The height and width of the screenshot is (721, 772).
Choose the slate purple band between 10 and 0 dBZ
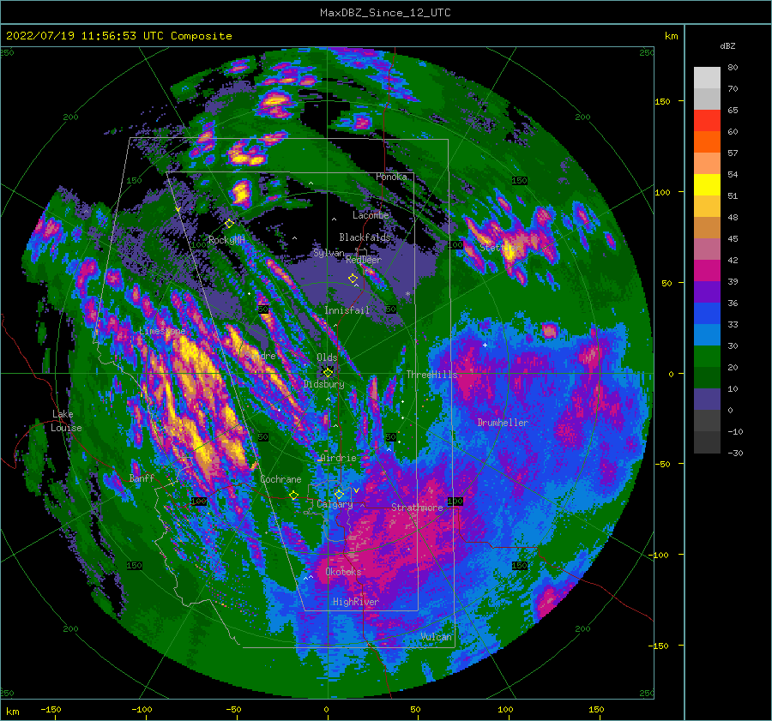[707, 400]
